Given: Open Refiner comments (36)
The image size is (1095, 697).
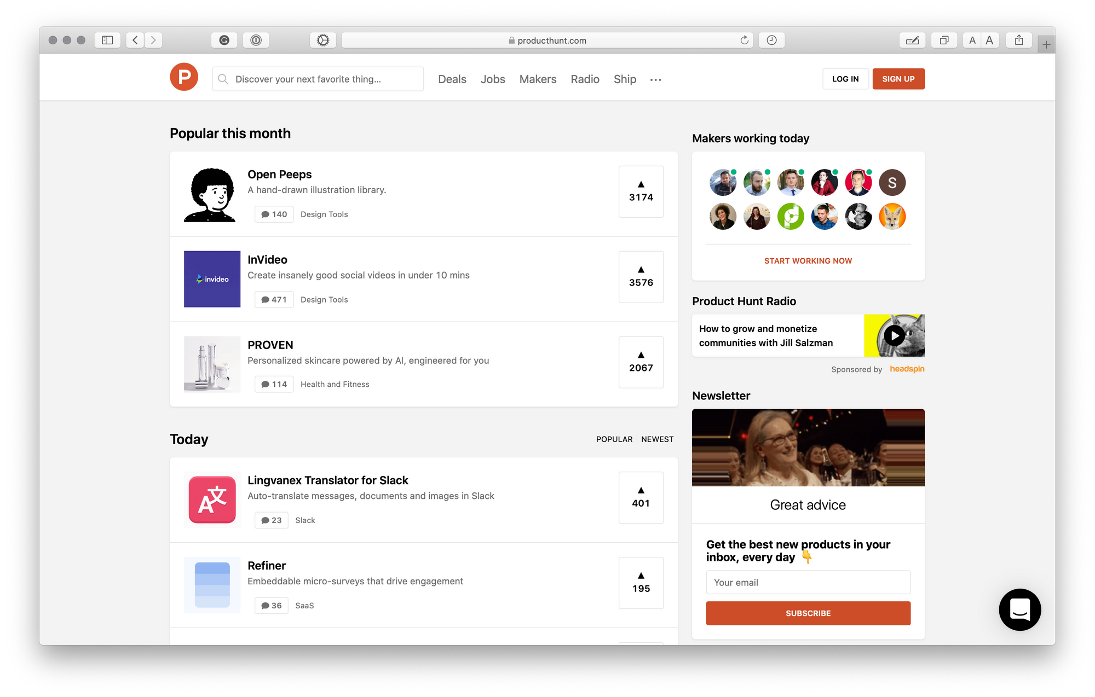Looking at the screenshot, I should (x=272, y=606).
